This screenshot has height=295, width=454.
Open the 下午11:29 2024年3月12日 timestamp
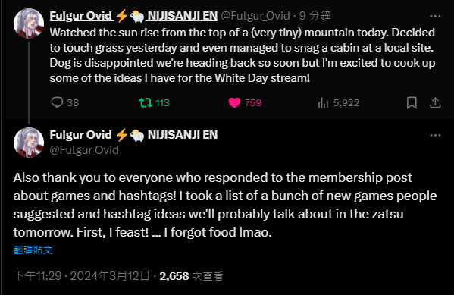pos(82,276)
